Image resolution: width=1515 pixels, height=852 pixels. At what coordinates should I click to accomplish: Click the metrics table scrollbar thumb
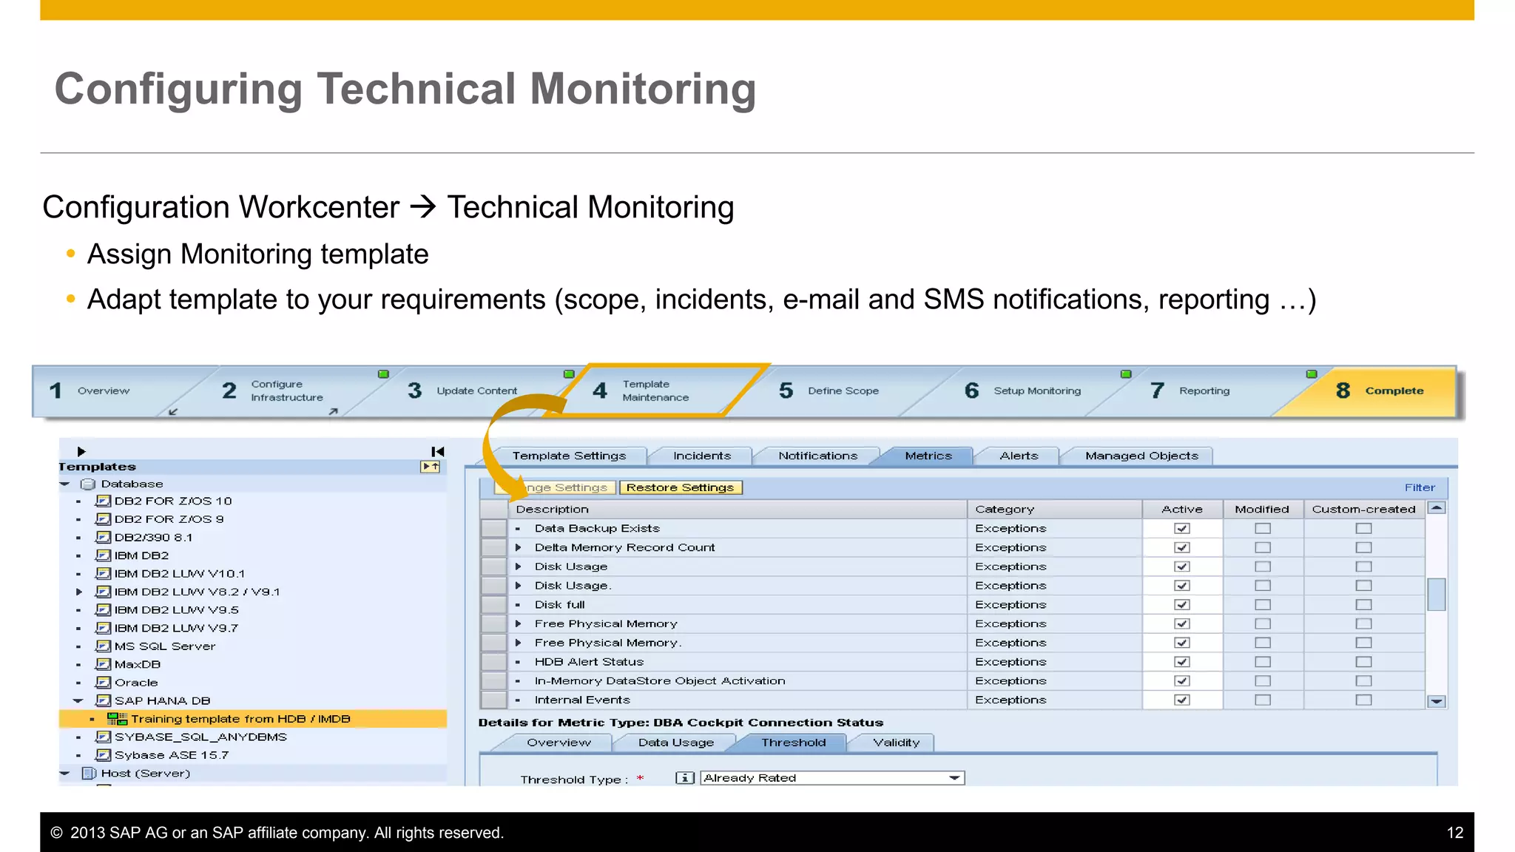pyautogui.click(x=1436, y=594)
